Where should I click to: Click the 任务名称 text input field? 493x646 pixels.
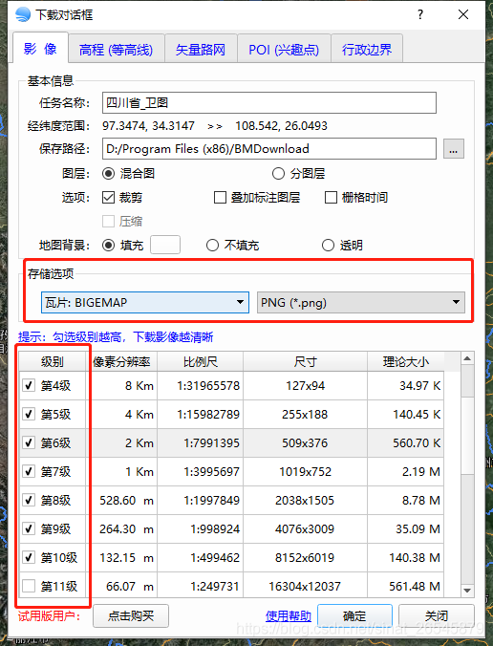(x=269, y=102)
